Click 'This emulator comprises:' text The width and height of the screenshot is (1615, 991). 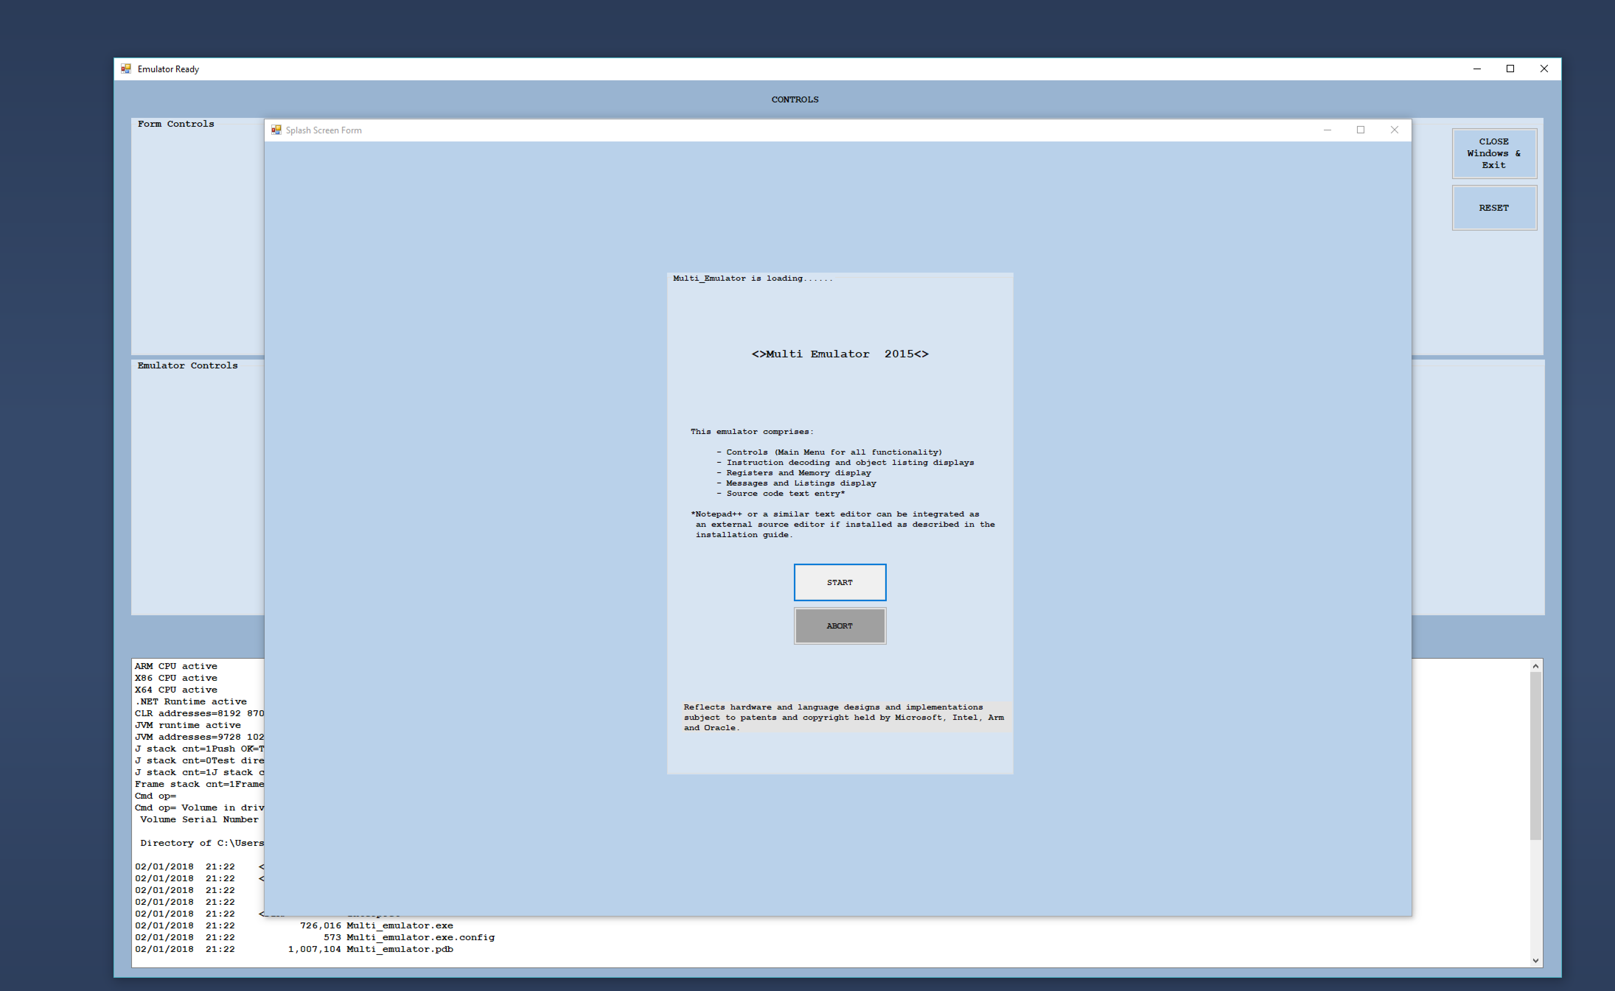(751, 431)
